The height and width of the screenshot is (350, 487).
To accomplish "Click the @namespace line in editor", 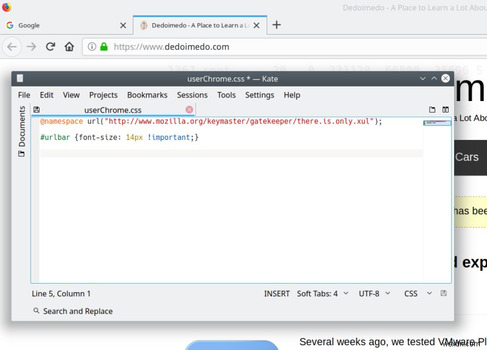I will [x=211, y=121].
